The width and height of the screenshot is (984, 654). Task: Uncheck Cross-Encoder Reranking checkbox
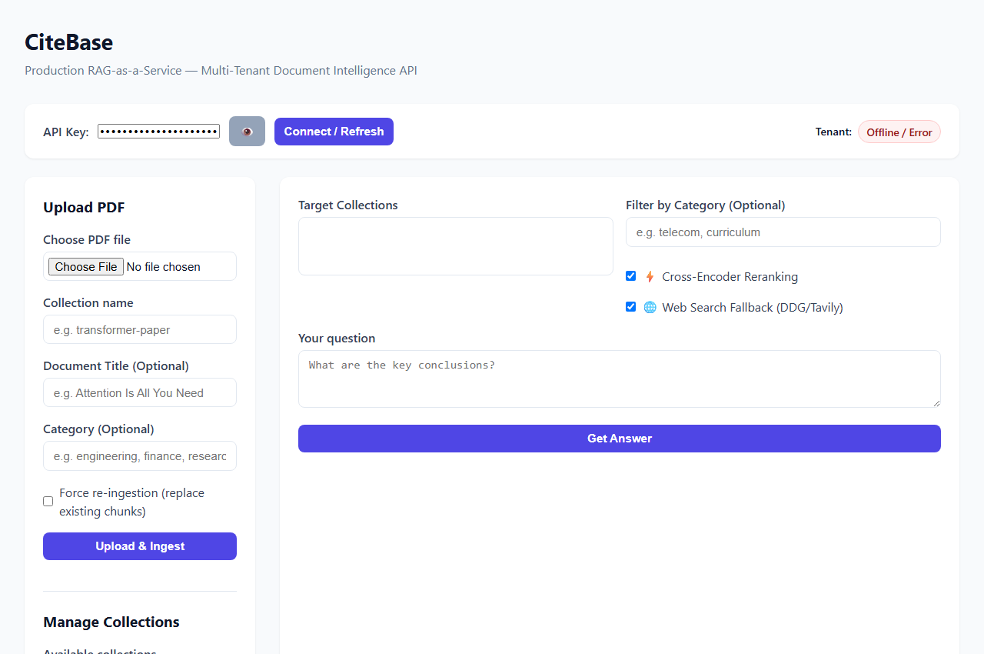[631, 276]
